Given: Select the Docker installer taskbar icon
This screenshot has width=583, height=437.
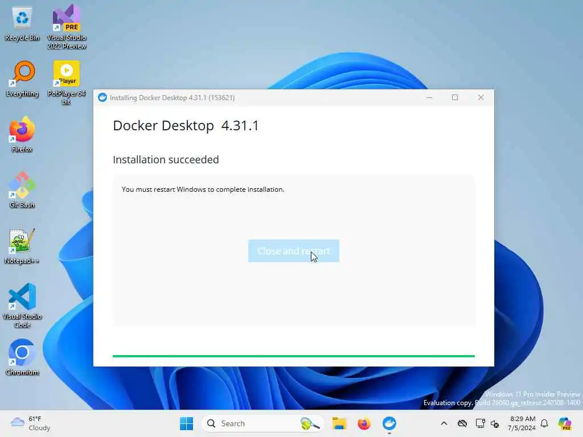Looking at the screenshot, I should [x=389, y=423].
